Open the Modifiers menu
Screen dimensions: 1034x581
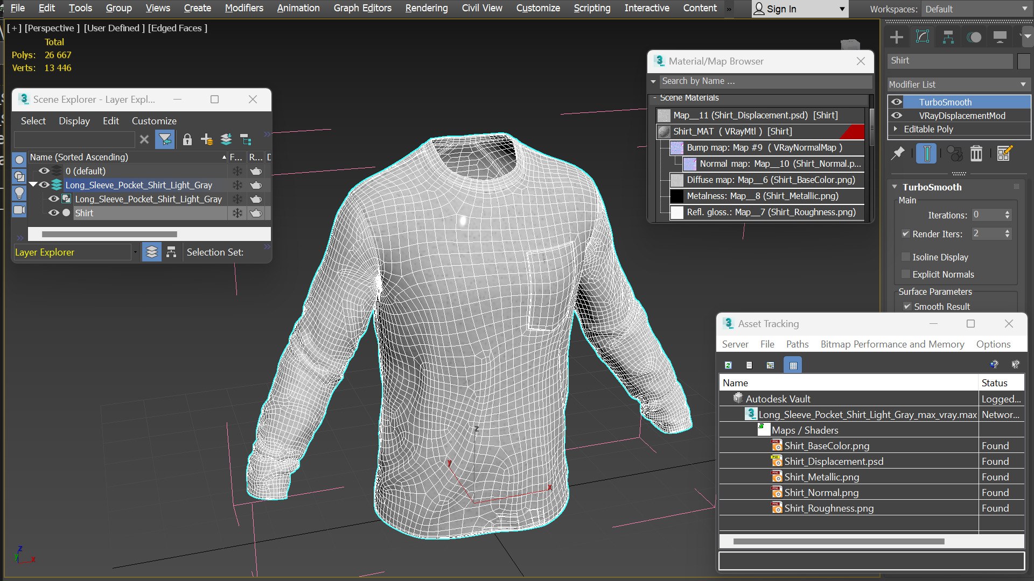244,8
